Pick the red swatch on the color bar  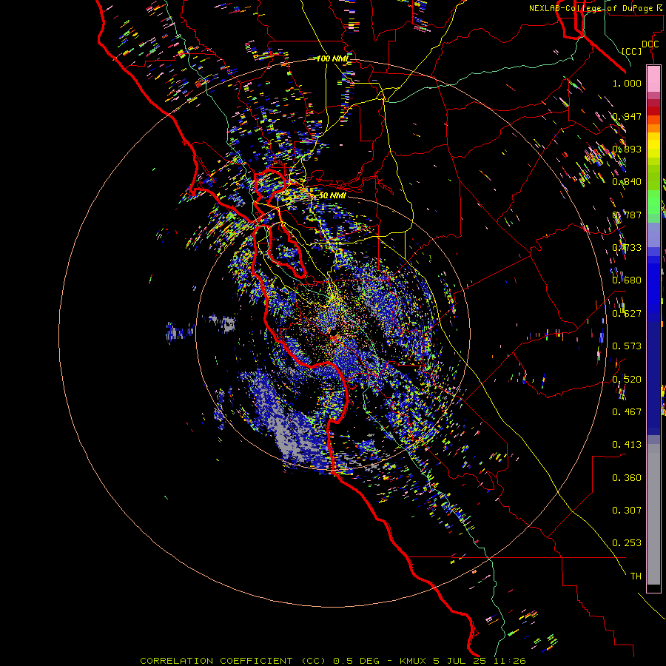point(653,111)
